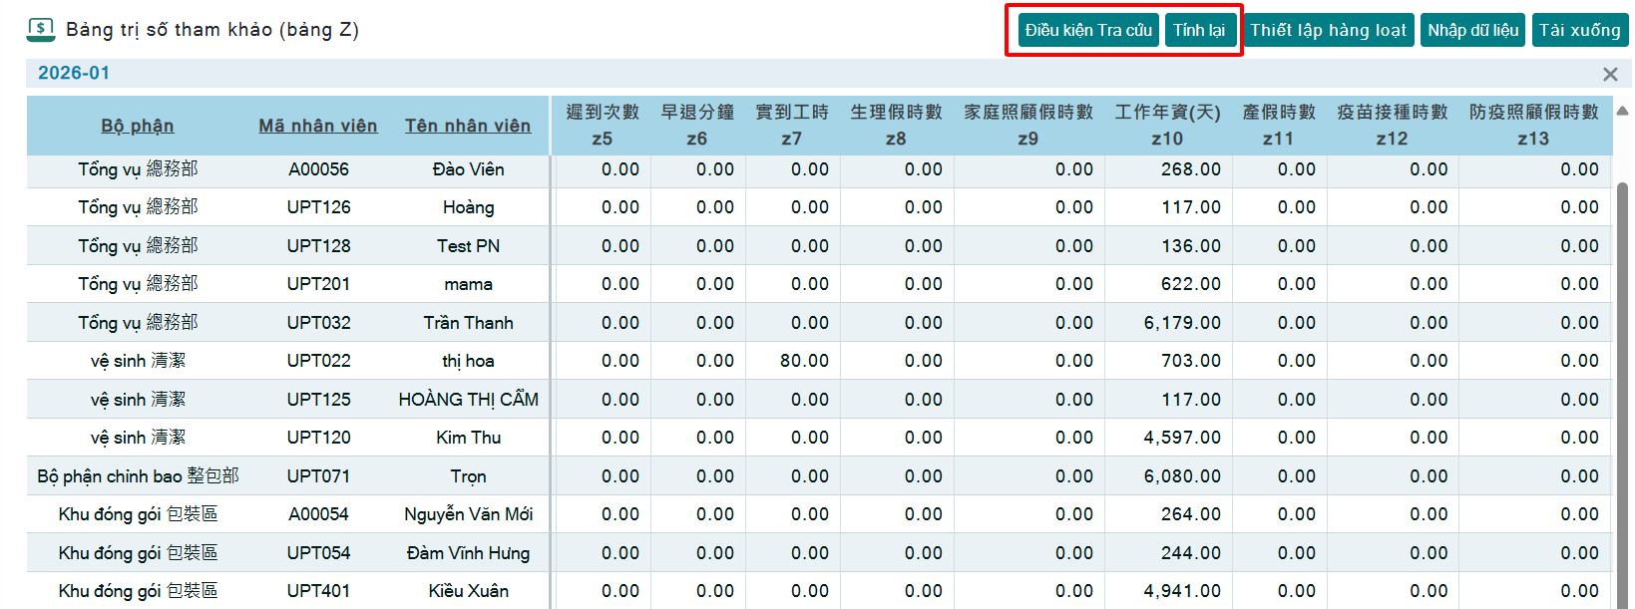Click Thiết lập hàng loạt button

point(1328,30)
